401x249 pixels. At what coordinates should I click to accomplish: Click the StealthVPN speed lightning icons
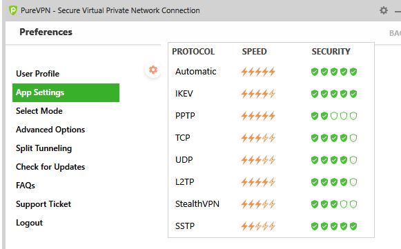258,204
